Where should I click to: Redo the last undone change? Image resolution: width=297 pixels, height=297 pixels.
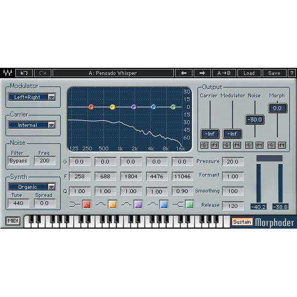(x=43, y=73)
